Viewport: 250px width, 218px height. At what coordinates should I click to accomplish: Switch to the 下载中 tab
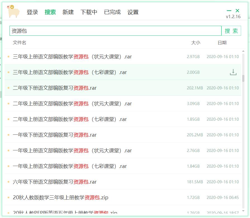[x=89, y=12]
